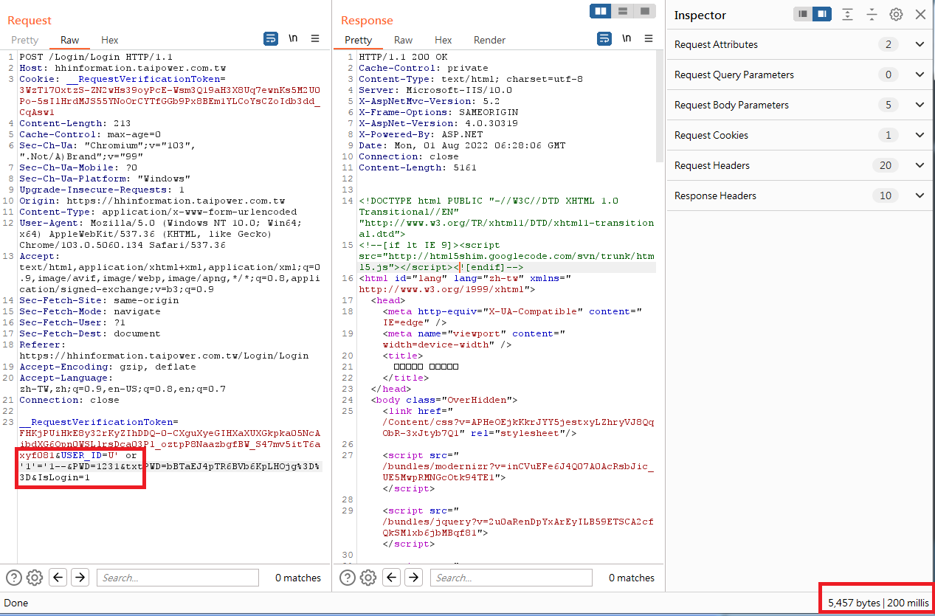Go to next match in Request search

point(80,578)
